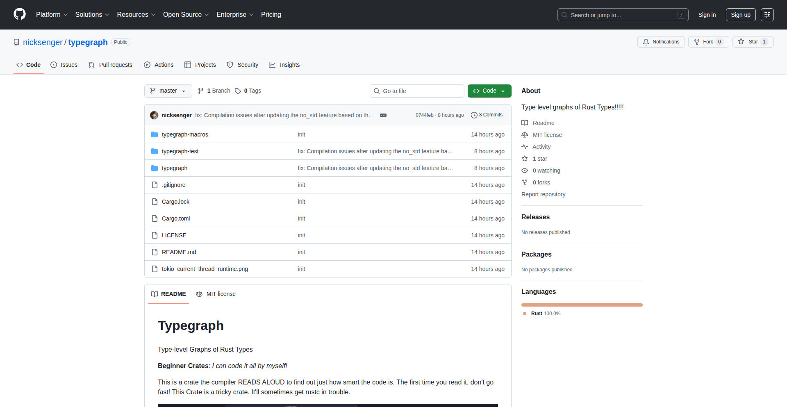Click the notifications bell icon
The width and height of the screenshot is (787, 407).
tap(646, 41)
